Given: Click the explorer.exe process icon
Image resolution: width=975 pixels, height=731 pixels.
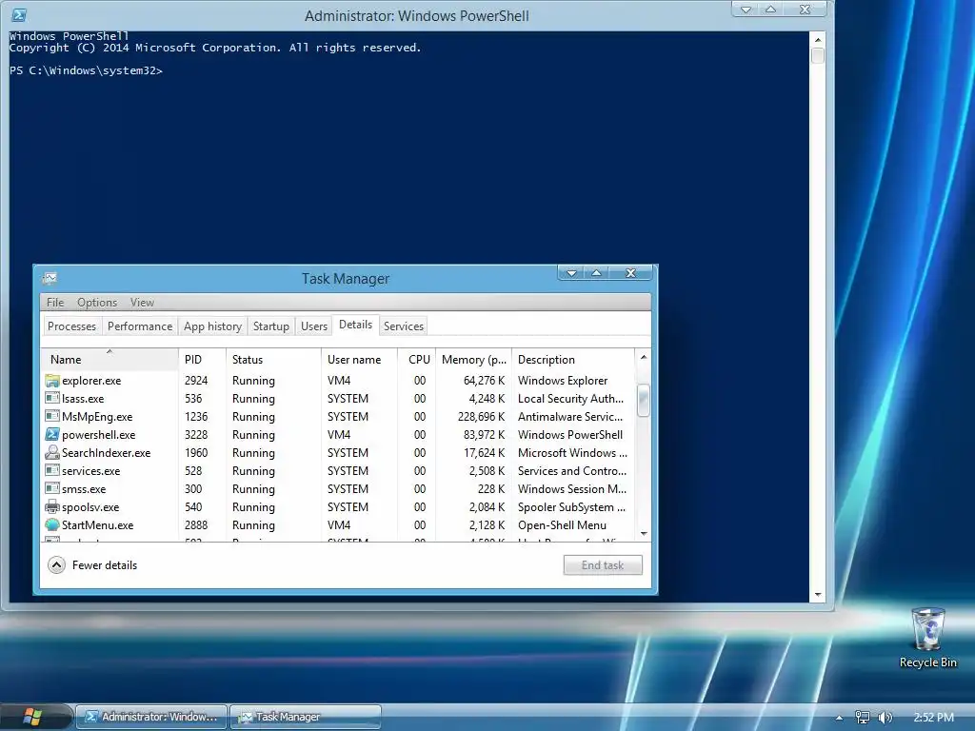Looking at the screenshot, I should [52, 381].
